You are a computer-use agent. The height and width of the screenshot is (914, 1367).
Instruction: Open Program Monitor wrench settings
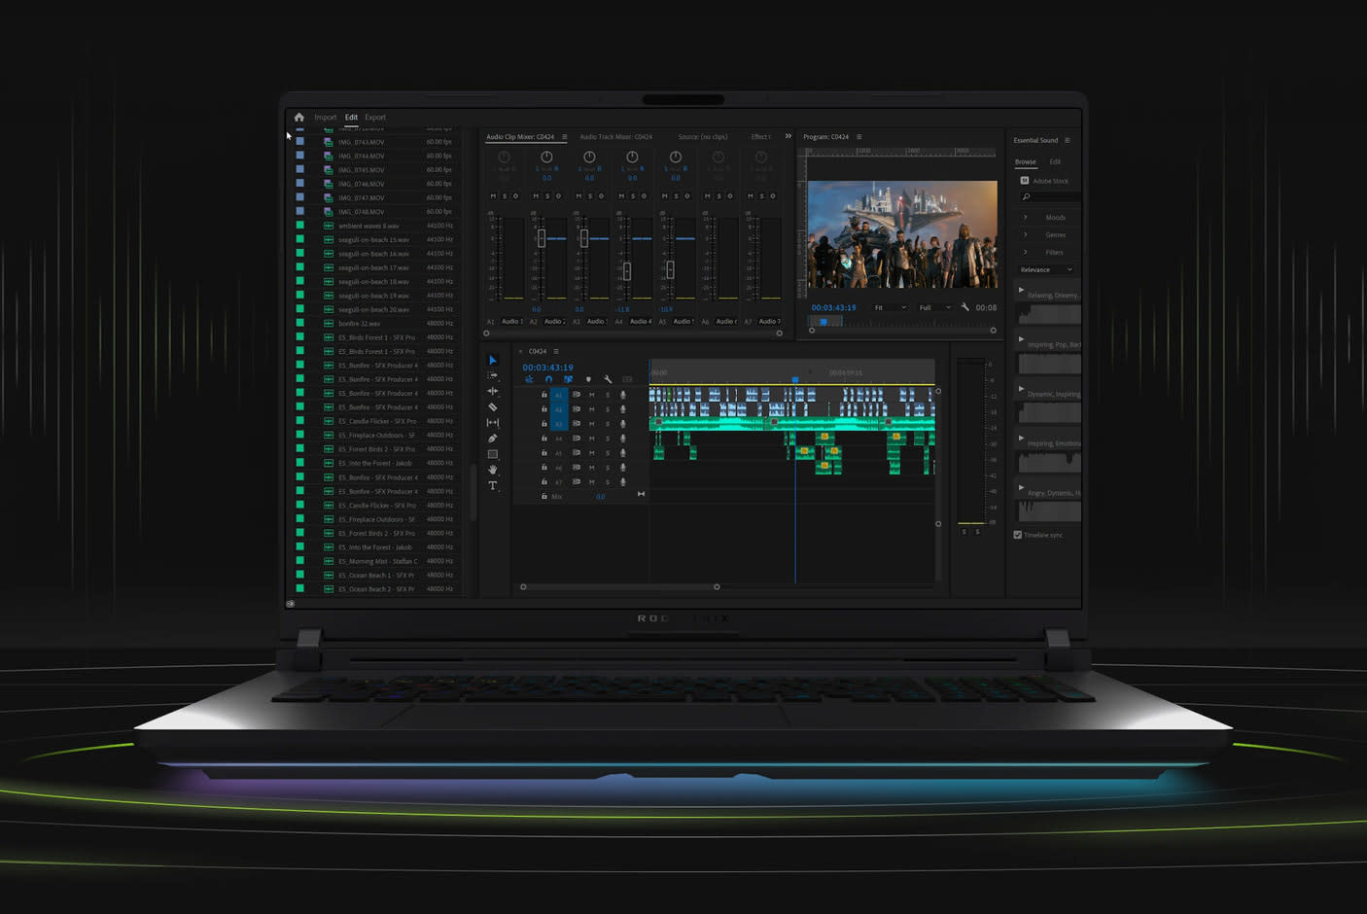click(x=965, y=307)
